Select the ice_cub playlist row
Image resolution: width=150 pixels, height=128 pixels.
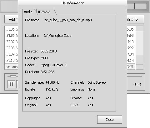tap(12, 67)
